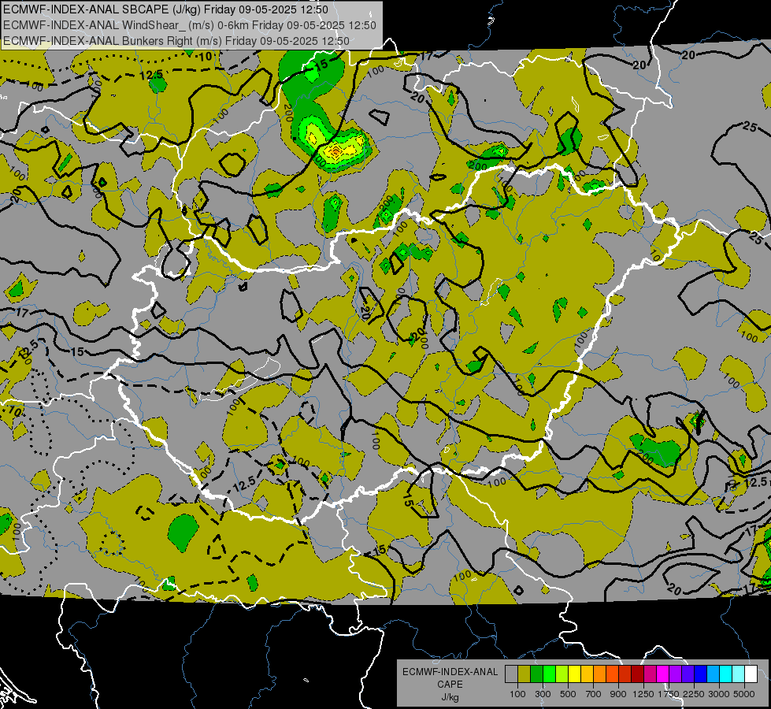The image size is (771, 709).
Task: Select the dark green legend swatch
Action: click(536, 674)
